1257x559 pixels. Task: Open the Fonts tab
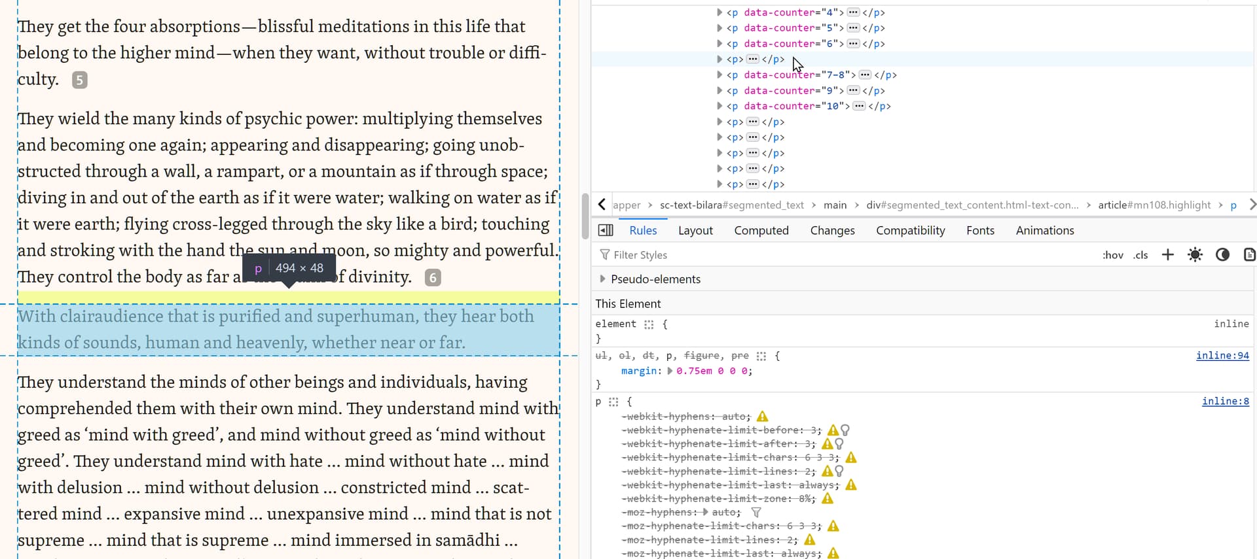coord(979,230)
